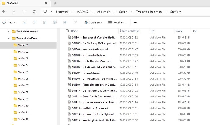Click the S01E07 video file icon

point(69,73)
